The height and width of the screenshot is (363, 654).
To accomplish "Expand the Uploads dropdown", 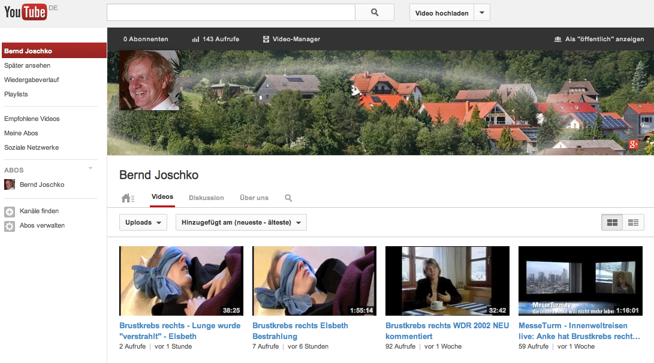I will coord(143,222).
